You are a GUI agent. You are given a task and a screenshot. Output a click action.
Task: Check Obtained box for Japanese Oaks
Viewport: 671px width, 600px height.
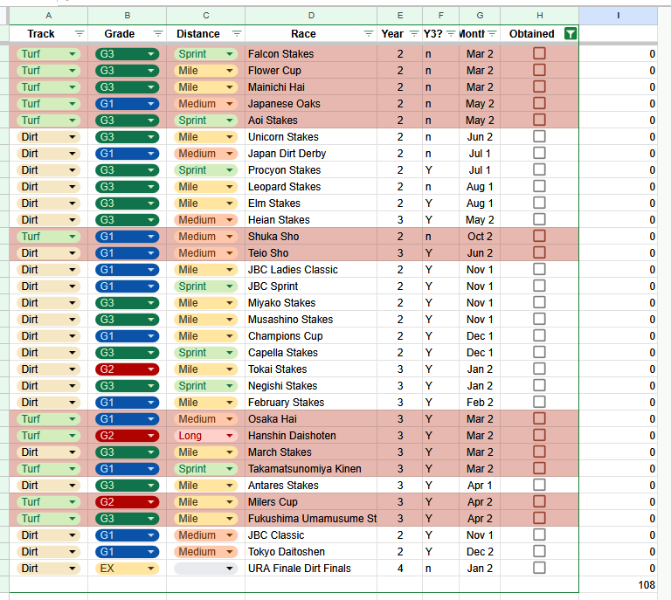tap(539, 103)
